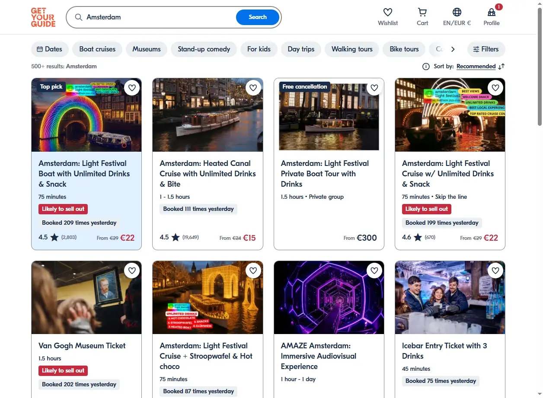Viewport: 543px width, 398px height.
Task: Select the Bike tours chip
Action: tap(404, 49)
